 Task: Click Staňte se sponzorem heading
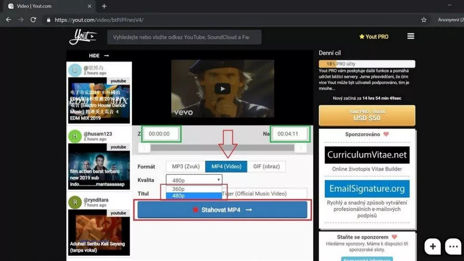point(362,237)
